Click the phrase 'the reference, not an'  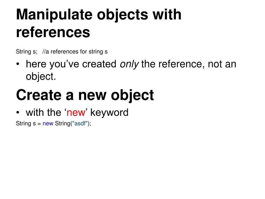pyautogui.click(x=189, y=64)
